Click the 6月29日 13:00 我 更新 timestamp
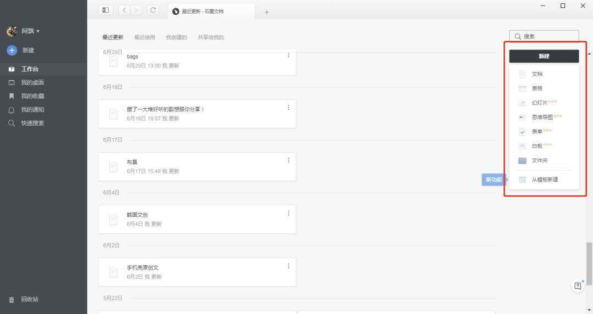 pyautogui.click(x=153, y=65)
